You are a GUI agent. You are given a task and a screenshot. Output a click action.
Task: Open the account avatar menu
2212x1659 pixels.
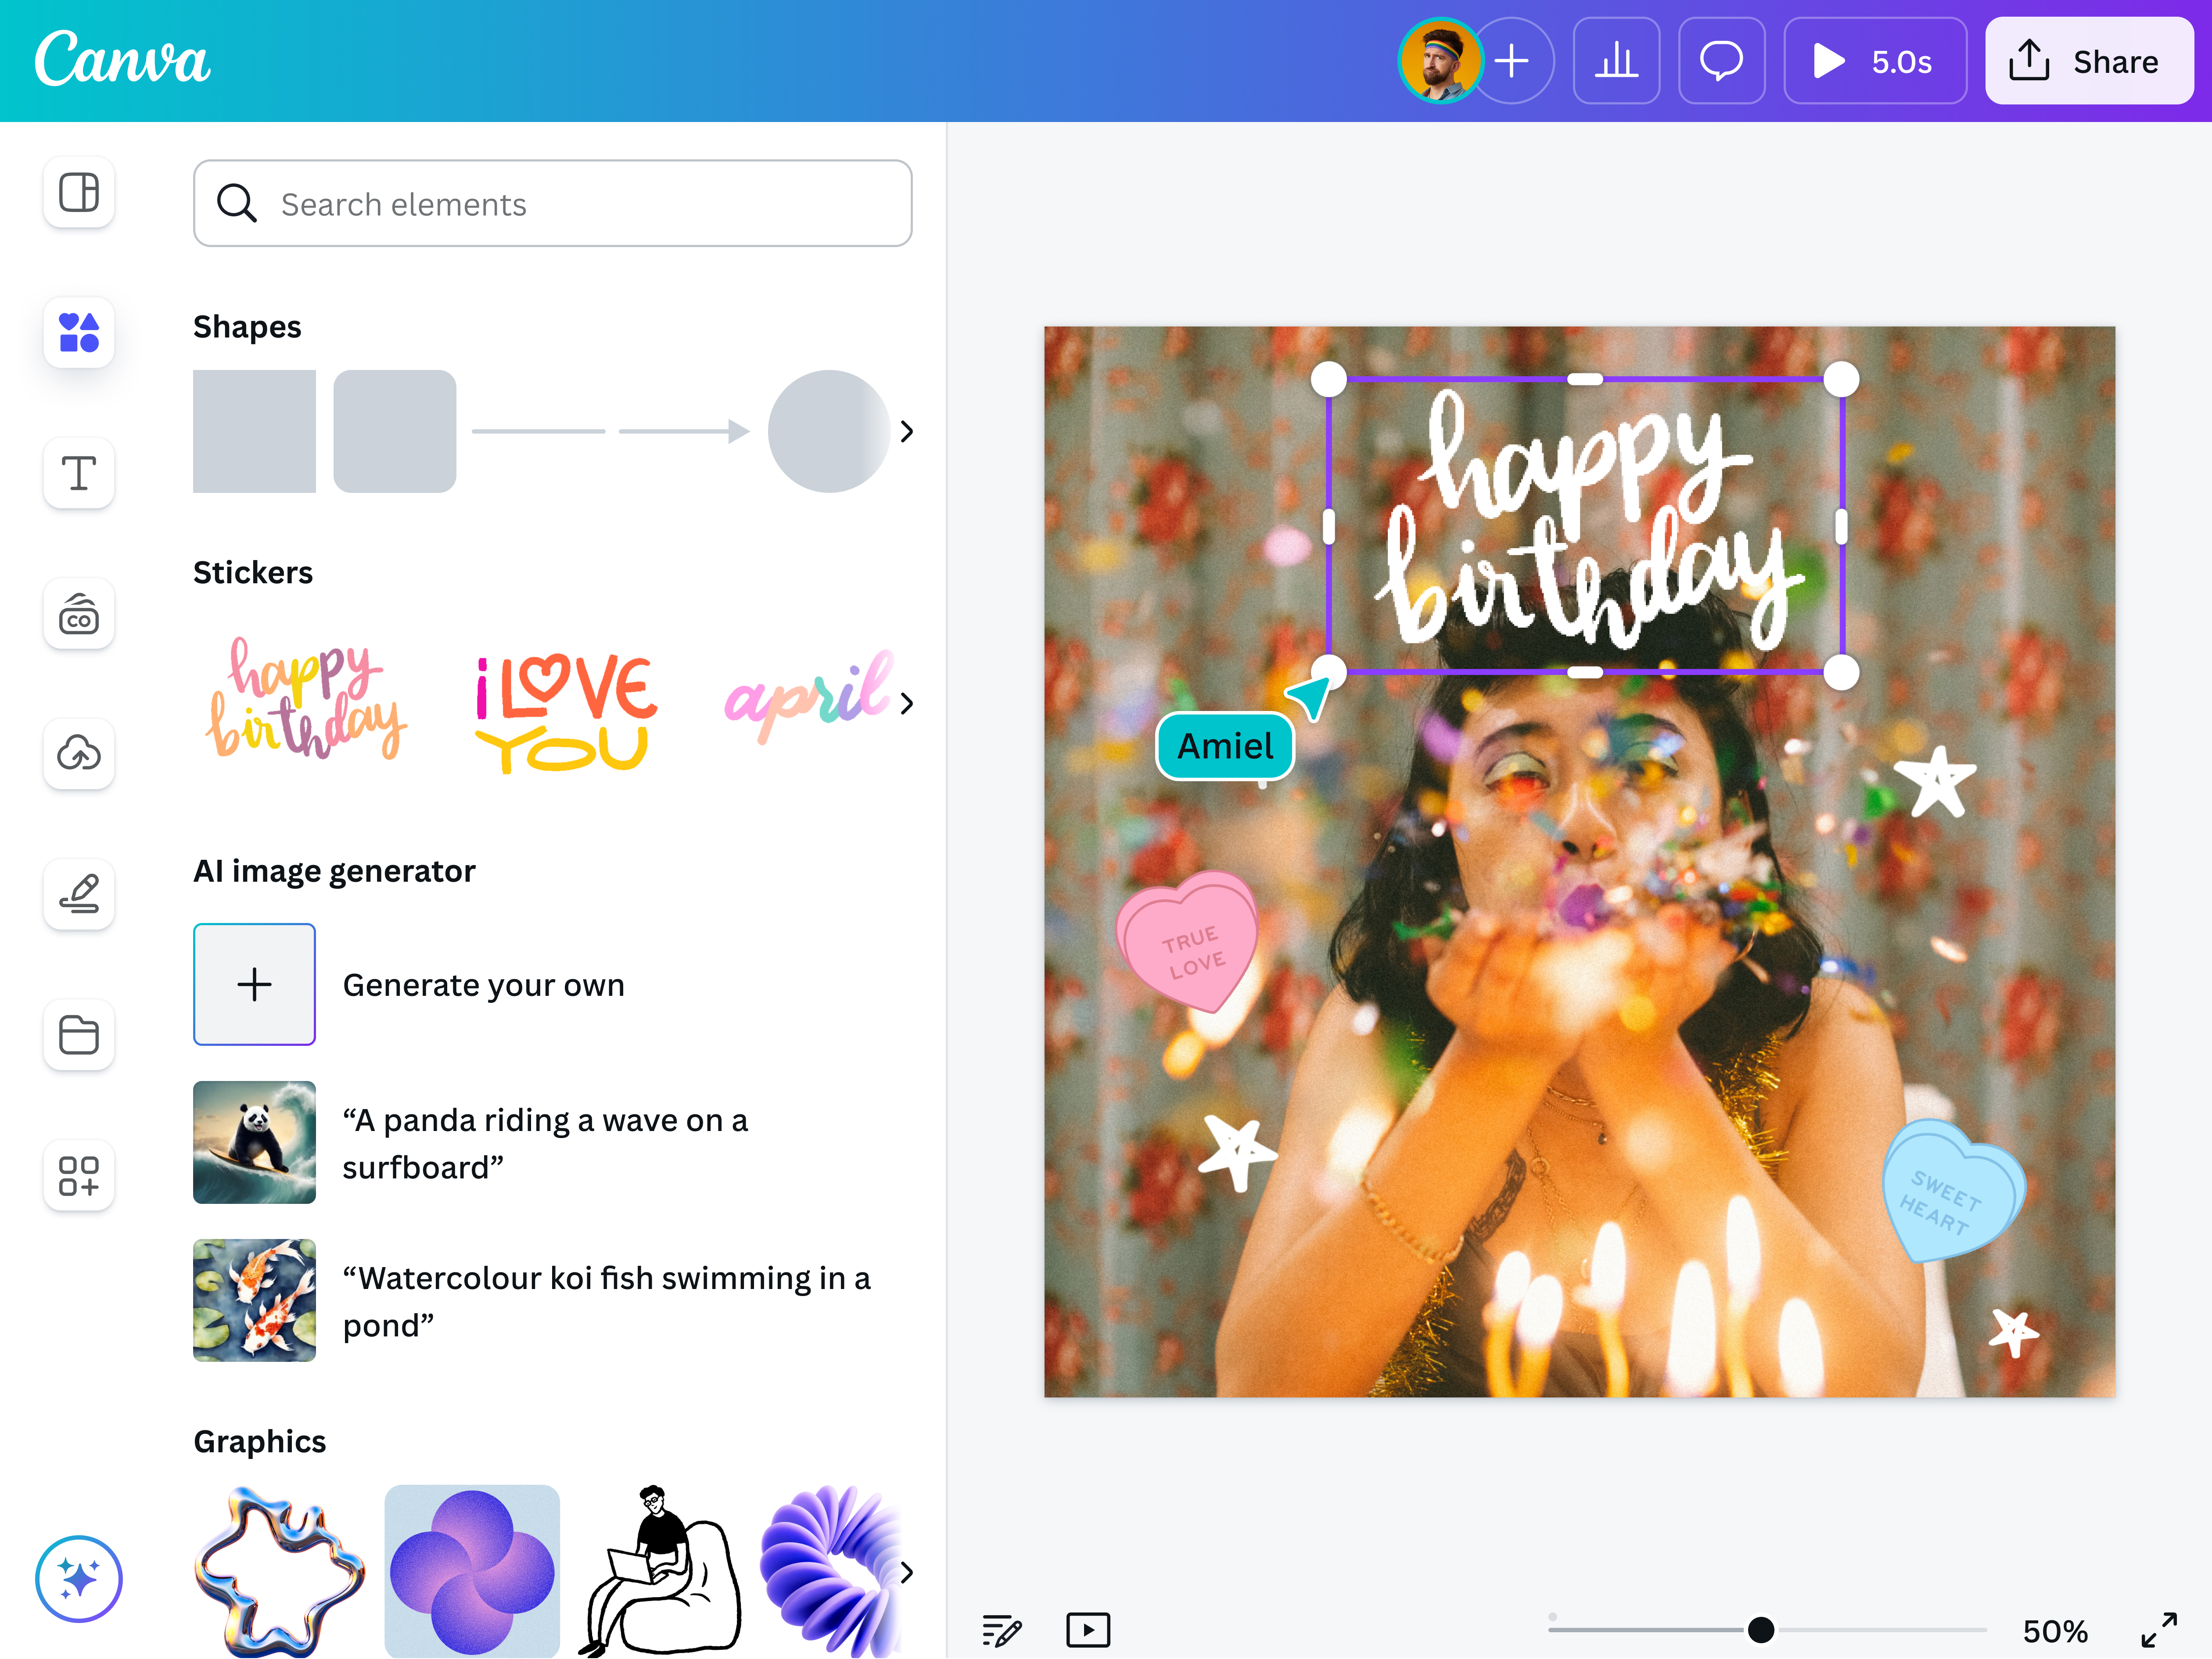tap(1440, 61)
